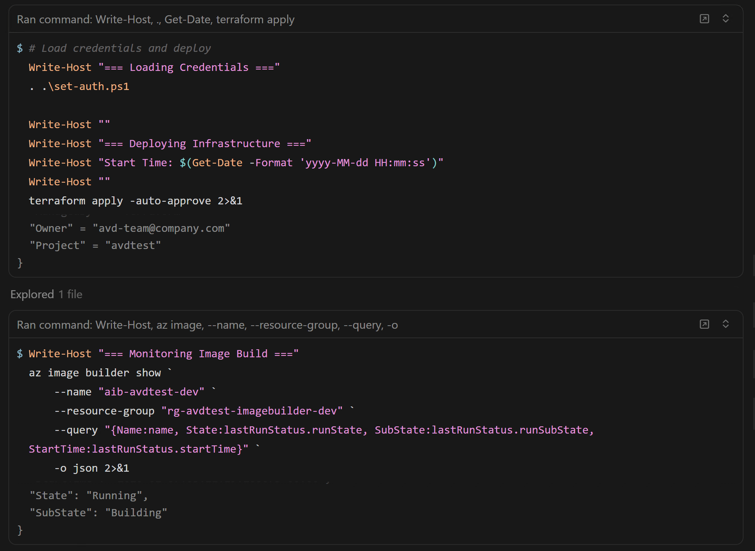Open the terraform apply command in a new view

click(x=704, y=19)
